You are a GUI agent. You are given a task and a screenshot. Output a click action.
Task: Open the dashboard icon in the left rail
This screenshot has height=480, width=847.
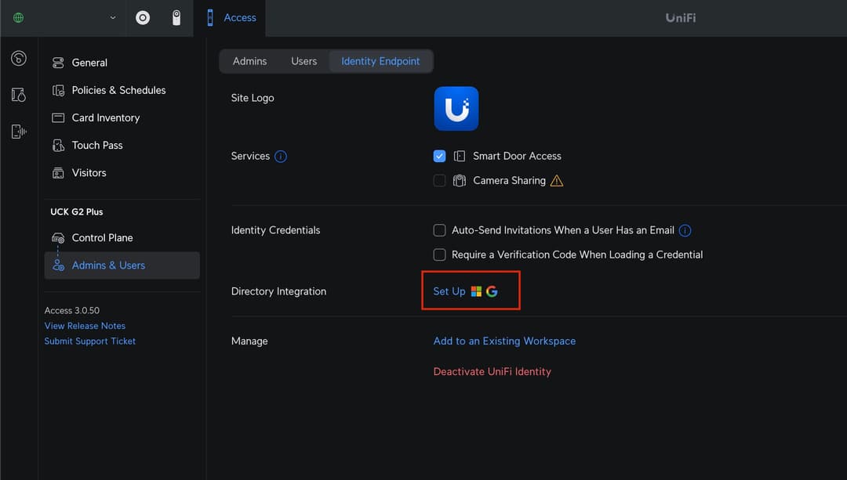(x=19, y=58)
